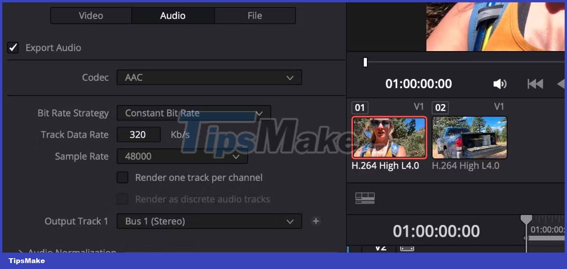Image resolution: width=567 pixels, height=269 pixels.
Task: Select clip 01 thumbnail
Action: [389, 137]
